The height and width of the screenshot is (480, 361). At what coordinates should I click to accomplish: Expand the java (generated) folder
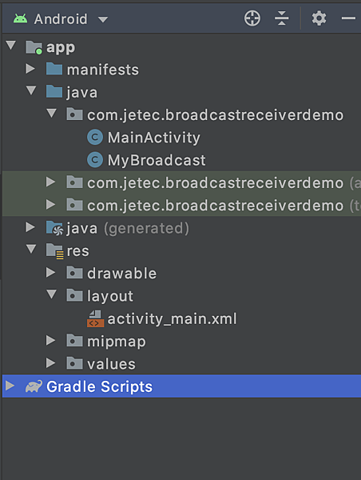tap(30, 227)
